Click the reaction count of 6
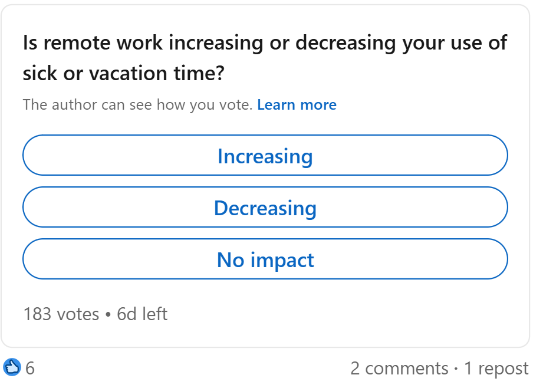533x388 pixels. pyautogui.click(x=30, y=369)
